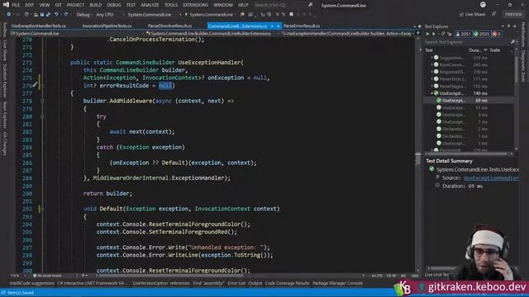Click the Undo arrow icon
This screenshot has width=529, height=297.
[x=56, y=15]
